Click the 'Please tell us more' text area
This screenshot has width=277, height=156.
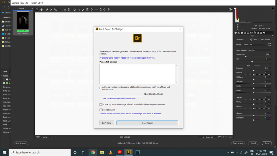139,74
